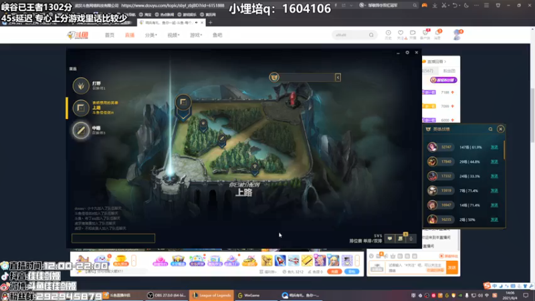Select the jungle 打野 role icon
Viewport: 535px width, 301px height.
coord(81,86)
